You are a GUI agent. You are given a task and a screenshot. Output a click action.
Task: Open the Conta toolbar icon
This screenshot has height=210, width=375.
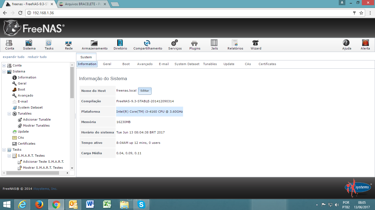(x=10, y=45)
